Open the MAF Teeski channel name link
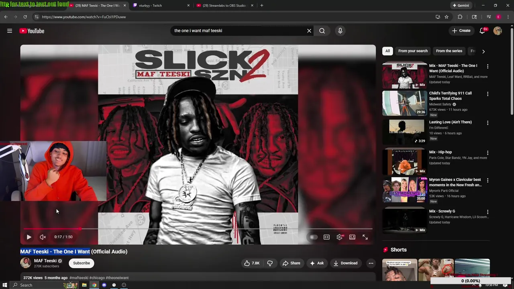This screenshot has height=289, width=514. tap(45, 261)
